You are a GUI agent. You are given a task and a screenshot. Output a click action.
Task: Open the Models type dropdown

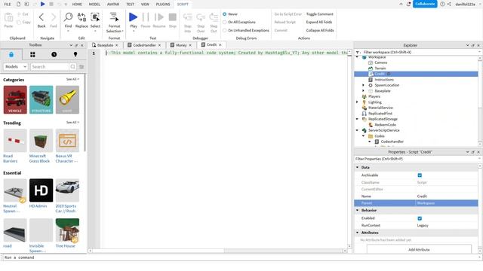pyautogui.click(x=15, y=67)
